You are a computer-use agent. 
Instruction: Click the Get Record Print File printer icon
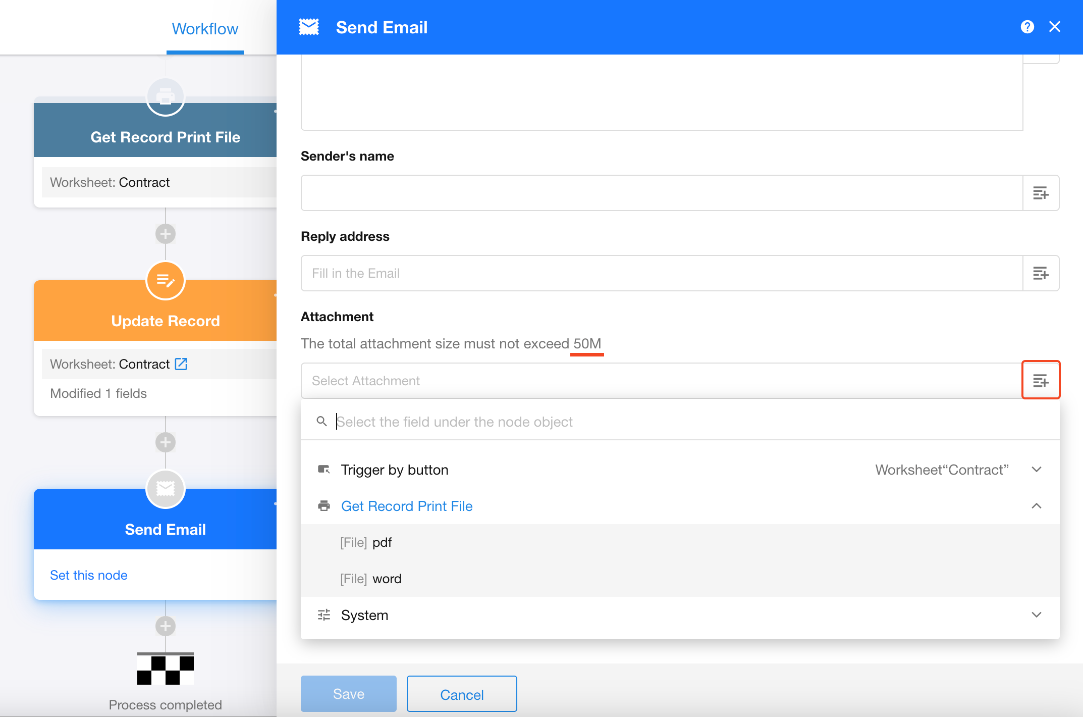click(166, 96)
